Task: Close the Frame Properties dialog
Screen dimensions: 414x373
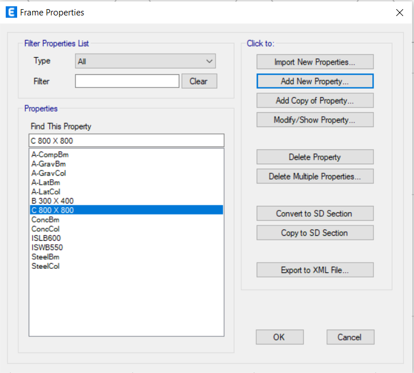Action: (400, 13)
